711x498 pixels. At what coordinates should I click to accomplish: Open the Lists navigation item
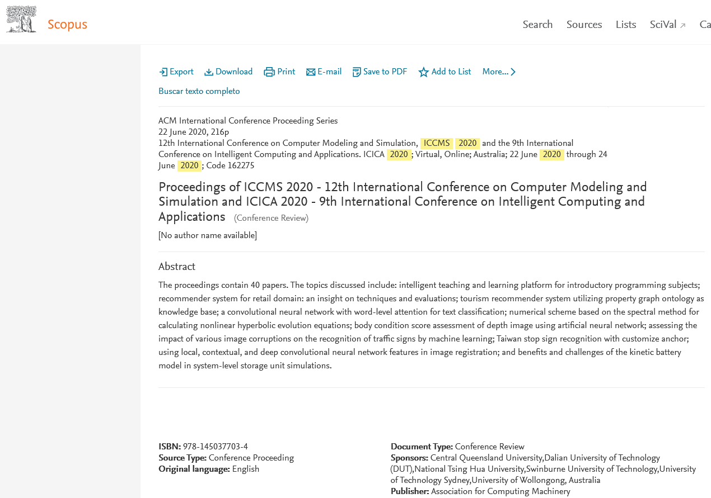point(626,25)
